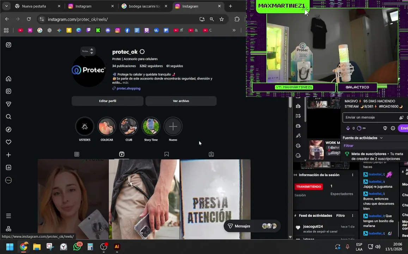408x254 pixels.
Task: Select the Reels tab on profile
Action: [x=122, y=154]
